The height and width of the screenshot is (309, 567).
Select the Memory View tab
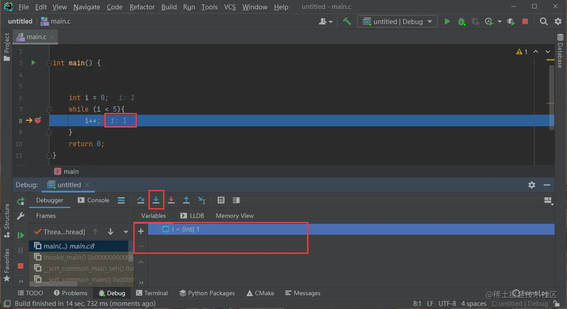[x=234, y=216]
